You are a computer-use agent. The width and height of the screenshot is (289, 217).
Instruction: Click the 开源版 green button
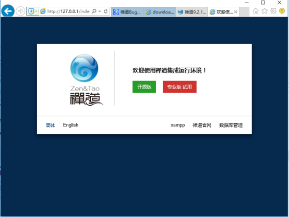point(144,87)
